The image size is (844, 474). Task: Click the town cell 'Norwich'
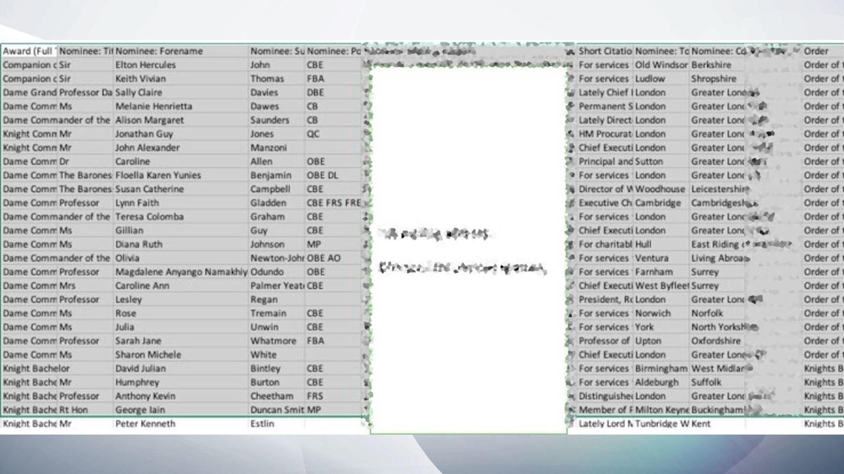[661, 313]
